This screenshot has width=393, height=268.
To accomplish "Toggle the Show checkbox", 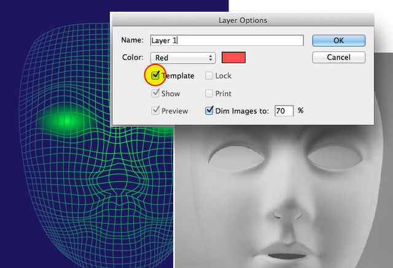I will (155, 94).
